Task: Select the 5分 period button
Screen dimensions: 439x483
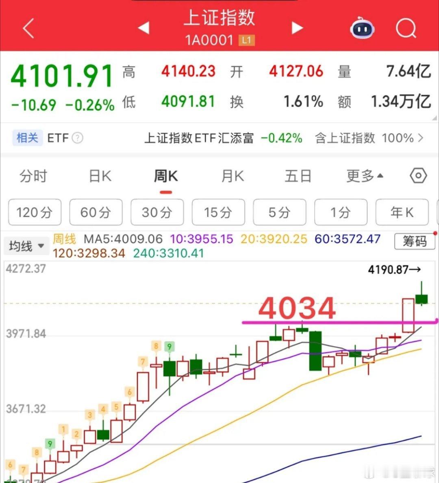Action: (x=280, y=212)
